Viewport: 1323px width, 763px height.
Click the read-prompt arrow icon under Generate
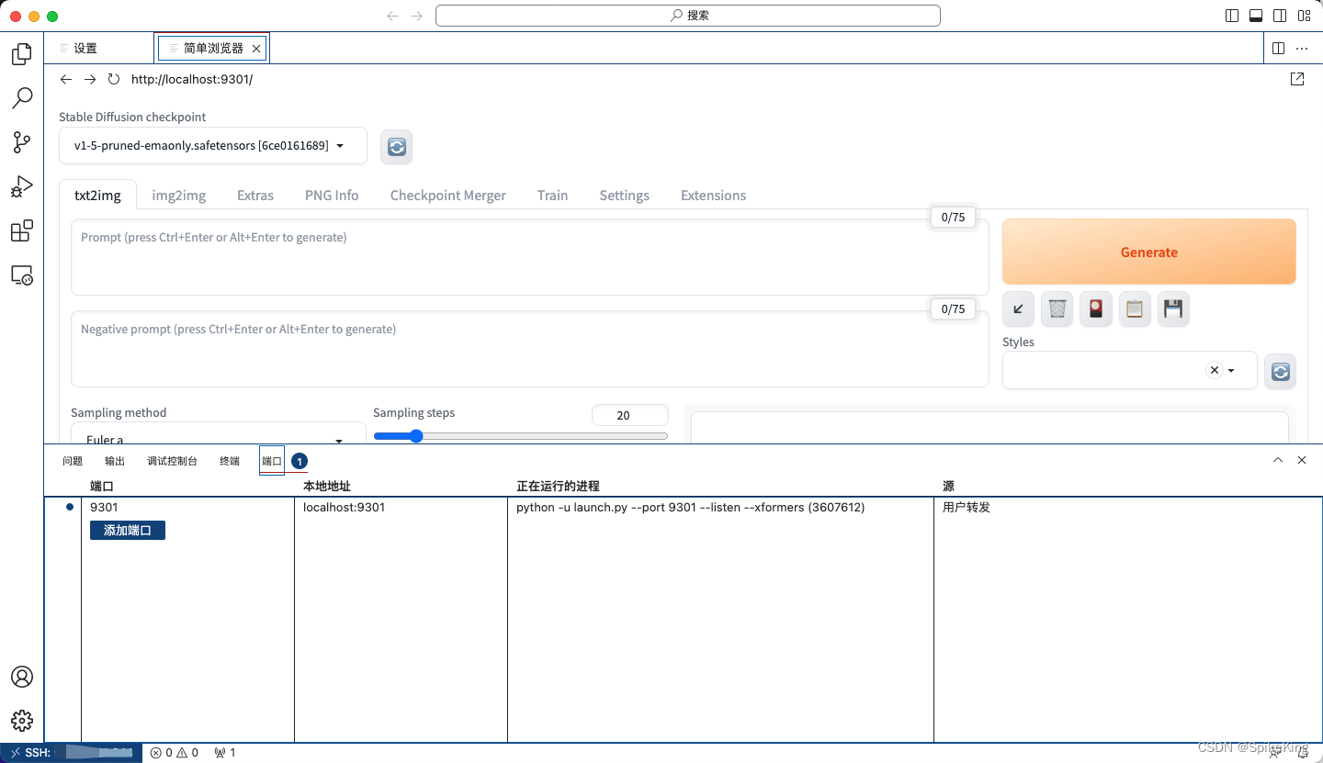[1018, 309]
